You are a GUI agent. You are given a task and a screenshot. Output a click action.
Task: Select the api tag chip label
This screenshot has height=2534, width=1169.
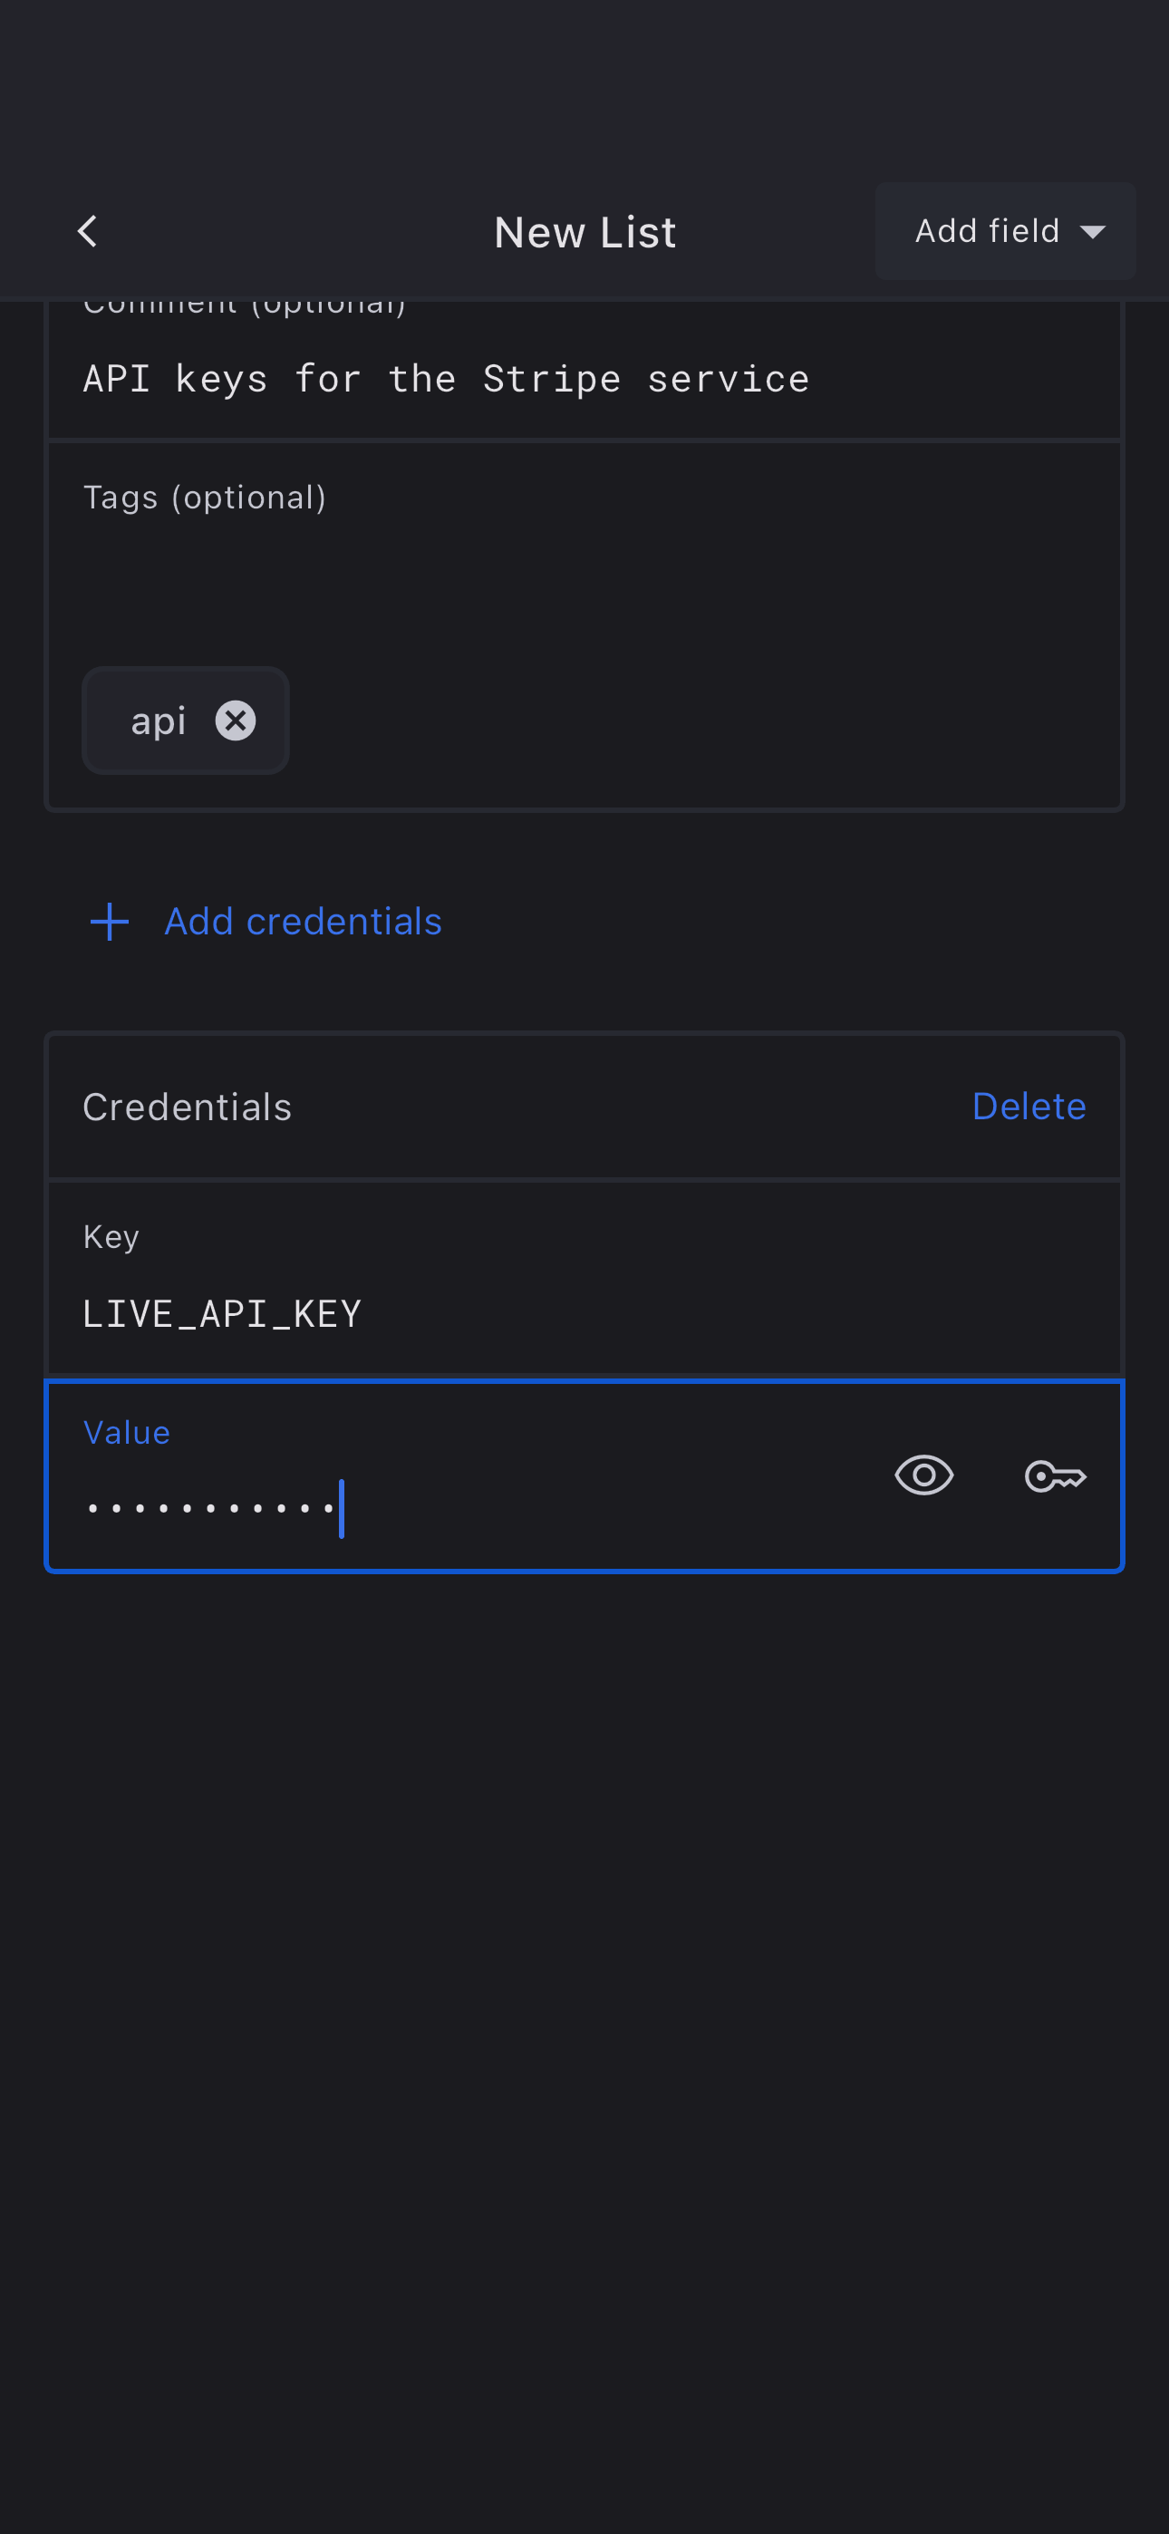coord(159,721)
